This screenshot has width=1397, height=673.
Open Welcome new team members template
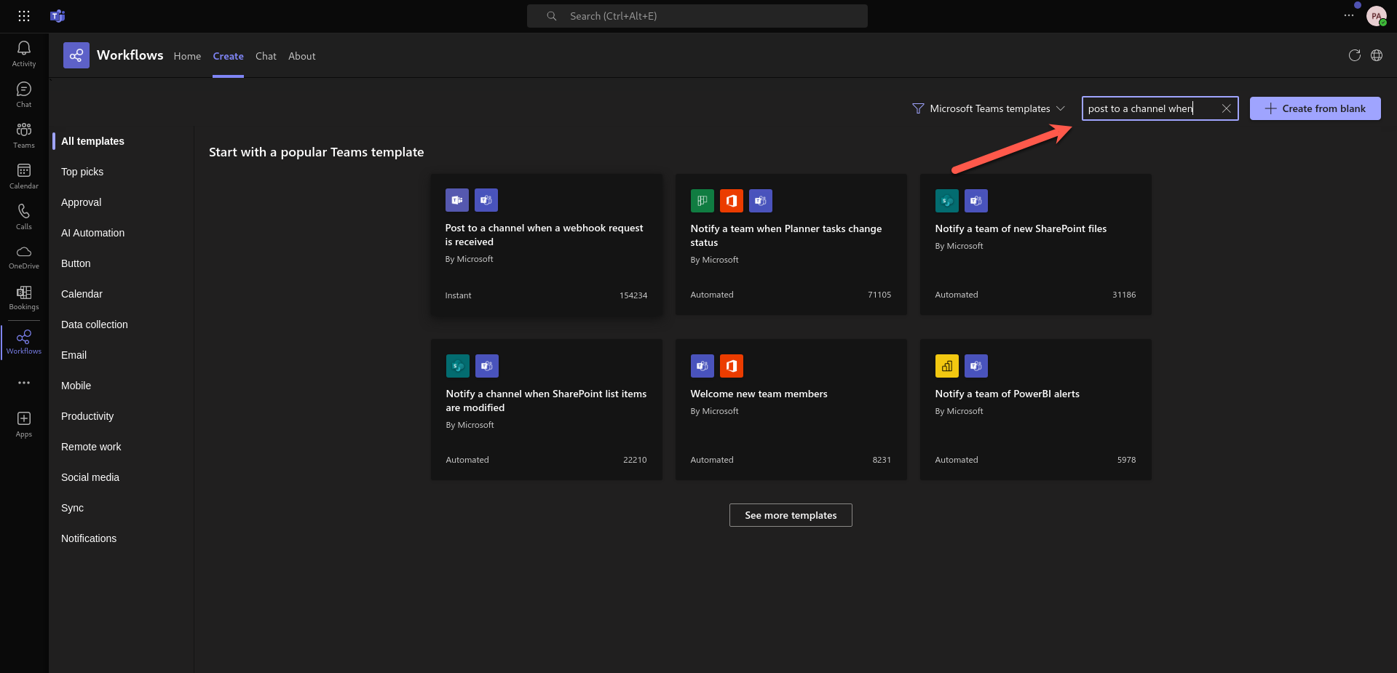coord(791,410)
